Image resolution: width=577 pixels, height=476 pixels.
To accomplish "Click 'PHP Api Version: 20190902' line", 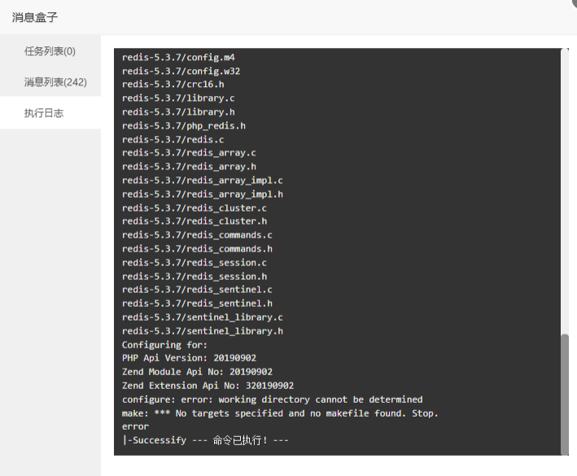I will pos(189,358).
